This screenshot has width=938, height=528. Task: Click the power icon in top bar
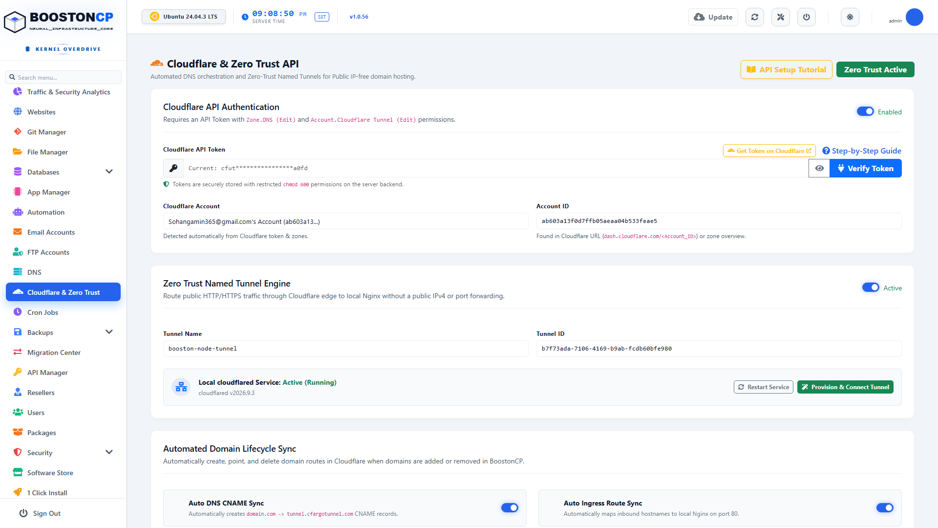pyautogui.click(x=807, y=17)
